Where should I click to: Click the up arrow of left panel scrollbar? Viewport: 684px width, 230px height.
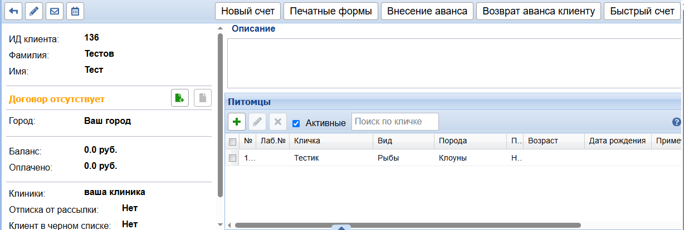(x=220, y=27)
